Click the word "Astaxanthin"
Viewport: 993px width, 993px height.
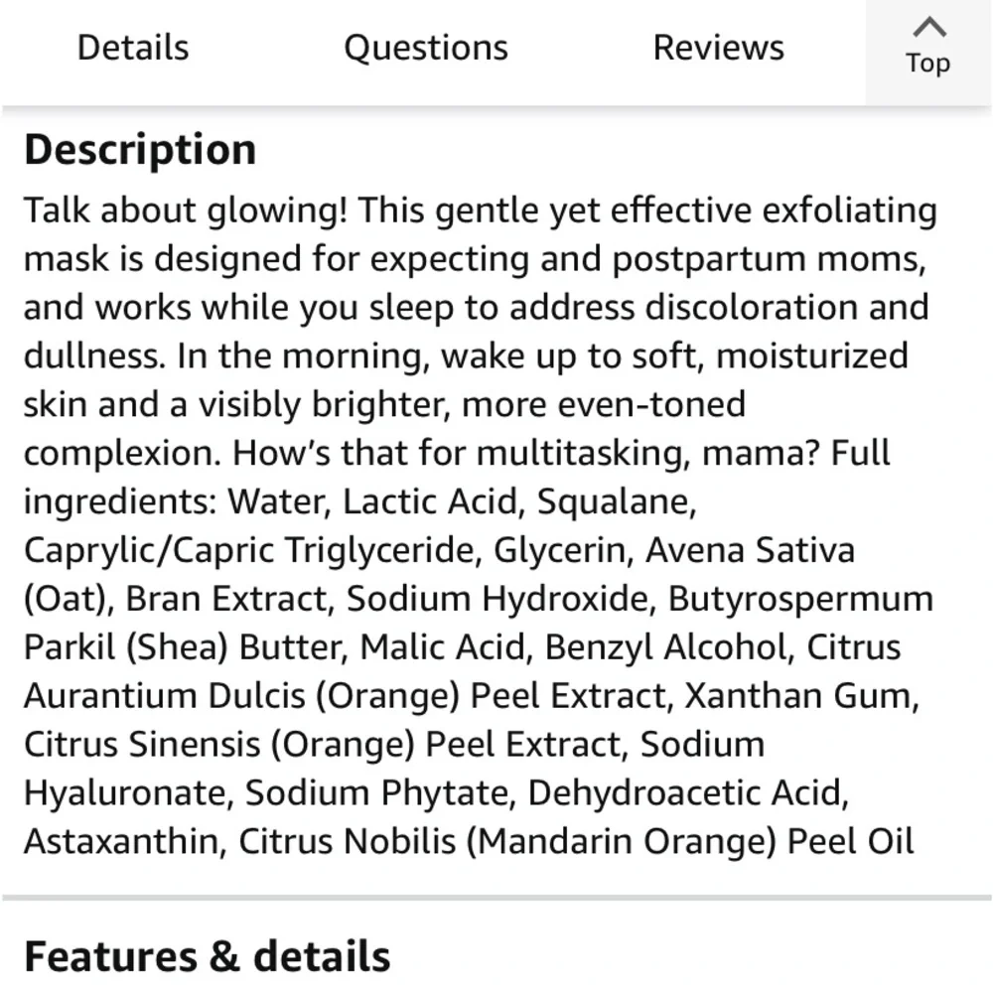click(x=121, y=842)
